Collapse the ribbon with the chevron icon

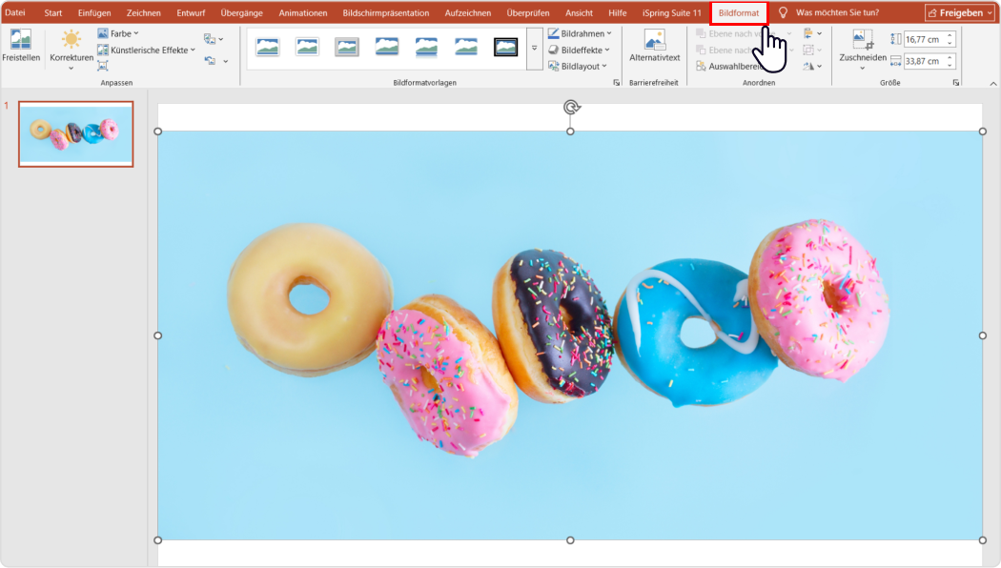coord(992,83)
